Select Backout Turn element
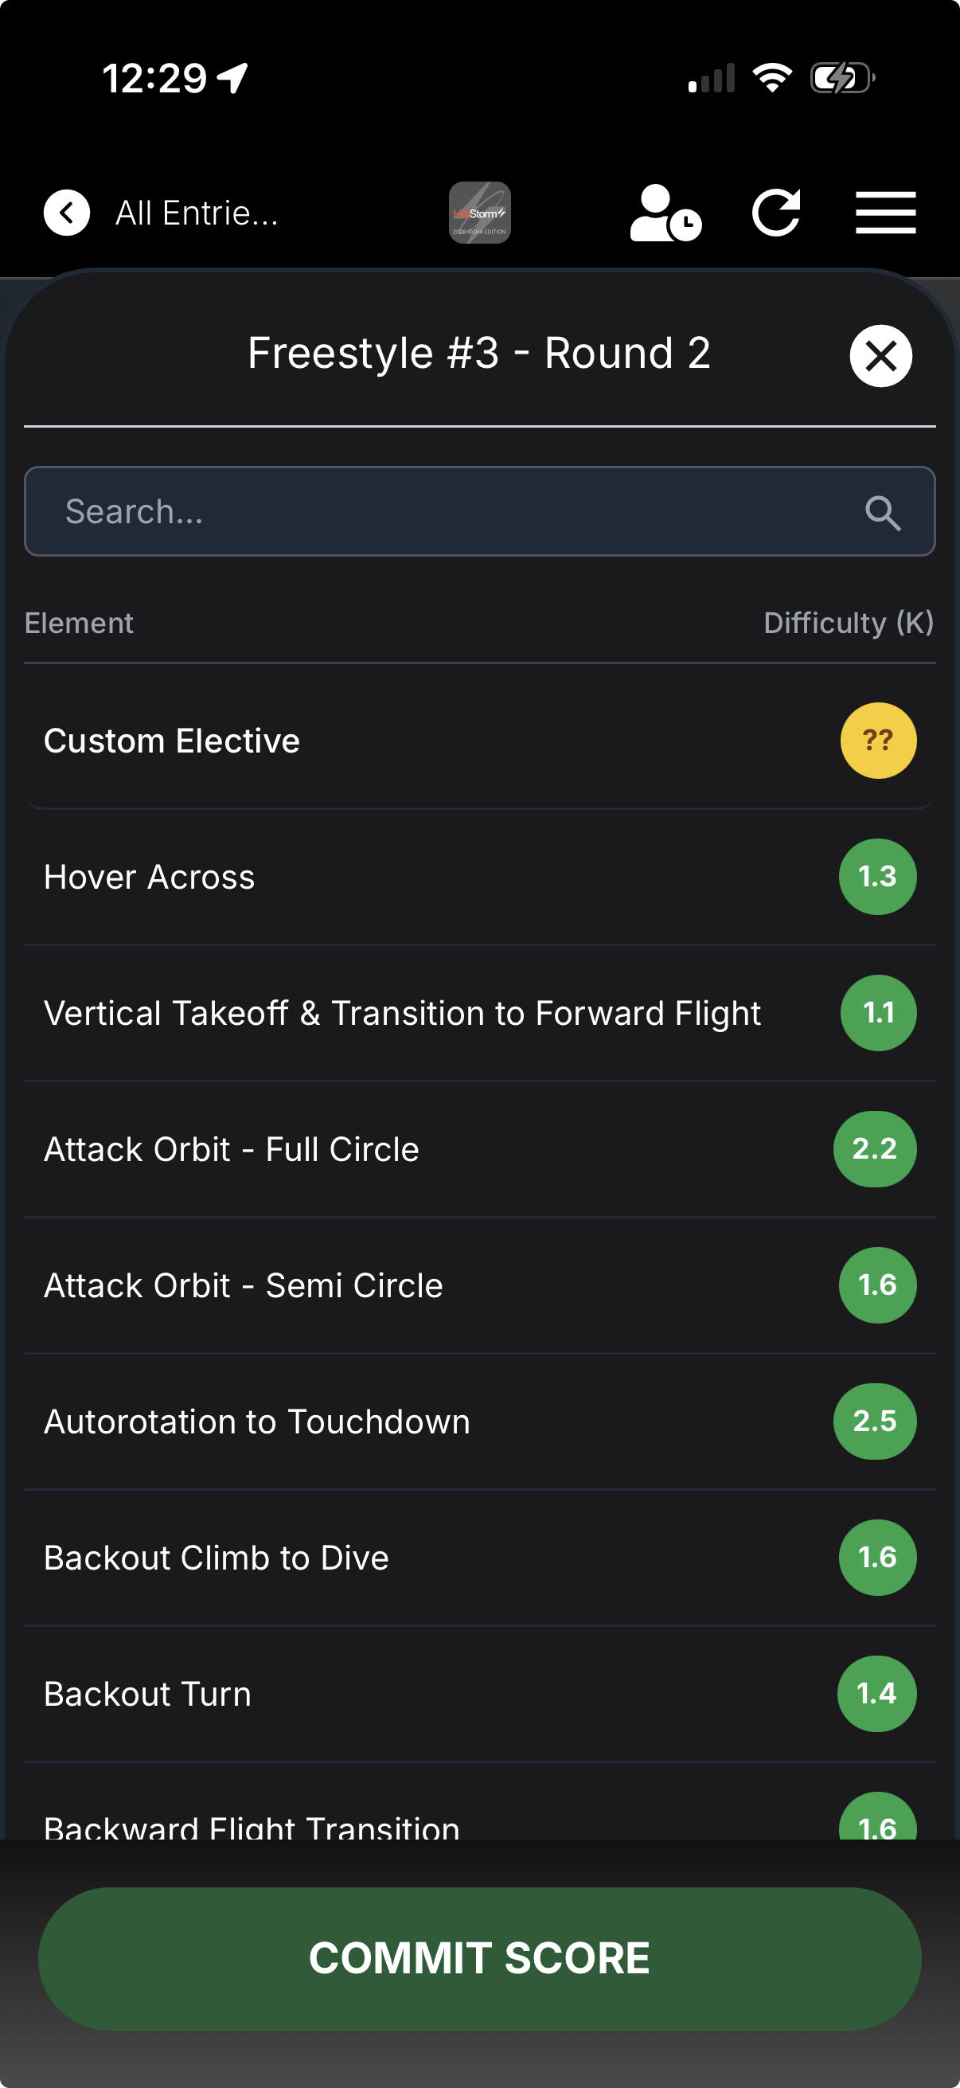 point(479,1694)
